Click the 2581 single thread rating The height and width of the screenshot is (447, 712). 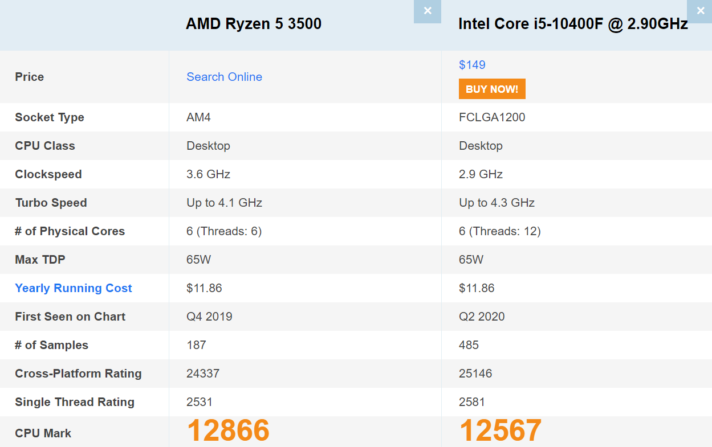click(472, 402)
